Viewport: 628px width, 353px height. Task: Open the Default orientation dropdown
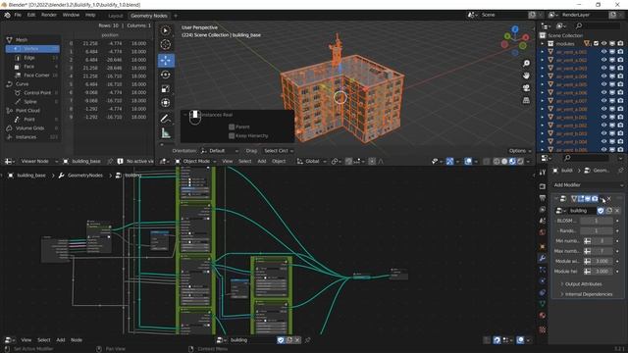coord(220,151)
